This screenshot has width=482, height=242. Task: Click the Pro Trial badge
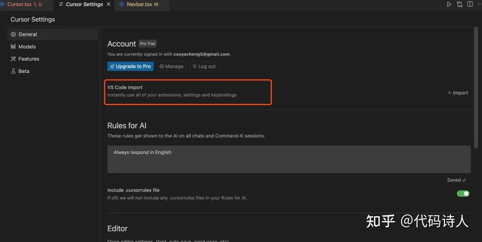point(148,44)
